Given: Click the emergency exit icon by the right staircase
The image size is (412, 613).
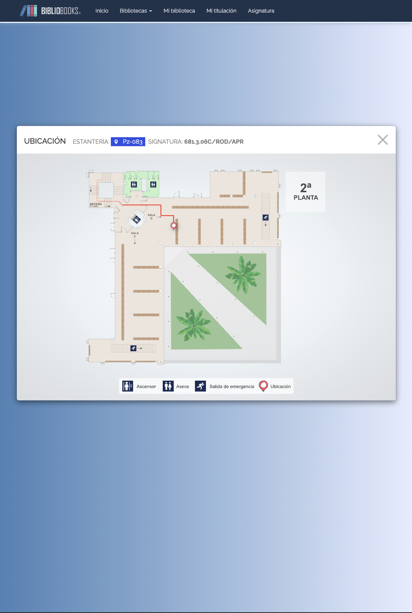Looking at the screenshot, I should tap(266, 217).
